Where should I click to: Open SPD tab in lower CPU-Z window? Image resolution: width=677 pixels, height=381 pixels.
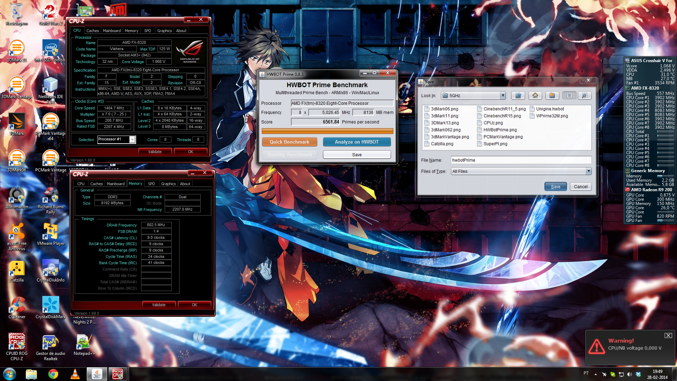(x=151, y=184)
